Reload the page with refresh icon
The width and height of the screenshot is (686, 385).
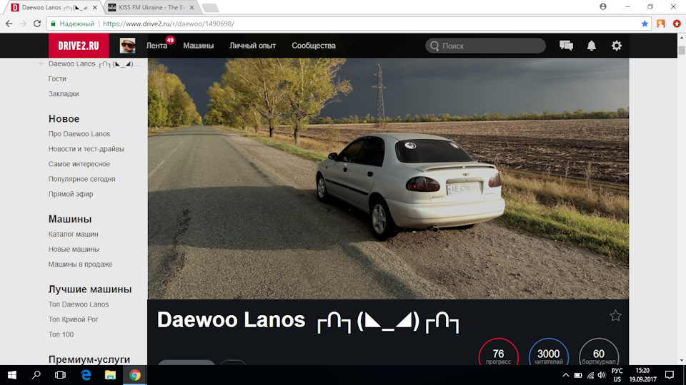coord(37,24)
